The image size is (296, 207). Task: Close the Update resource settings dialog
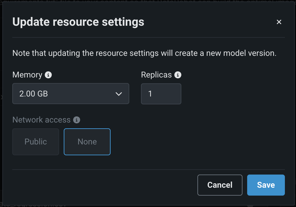tap(279, 22)
